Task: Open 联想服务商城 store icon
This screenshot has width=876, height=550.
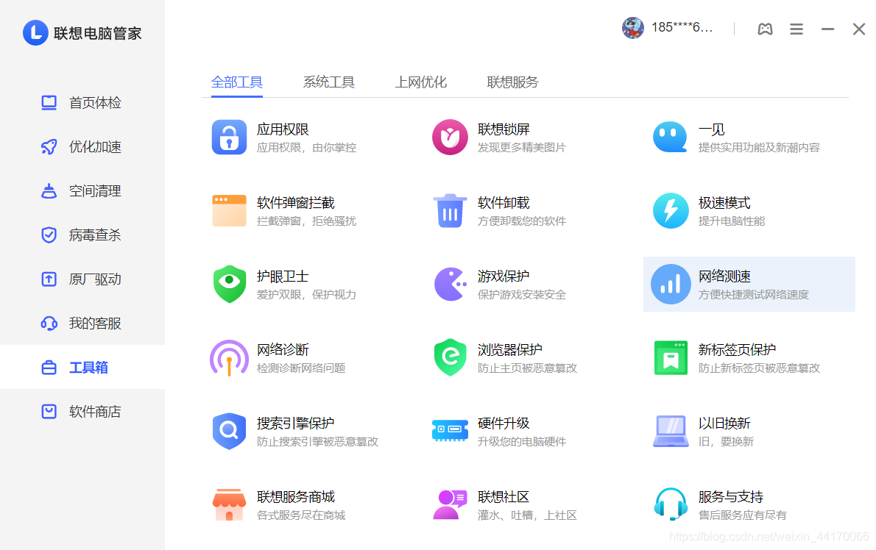Action: pyautogui.click(x=229, y=504)
